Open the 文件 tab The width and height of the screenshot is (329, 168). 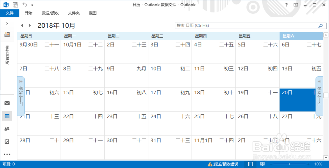pyautogui.click(x=10, y=13)
